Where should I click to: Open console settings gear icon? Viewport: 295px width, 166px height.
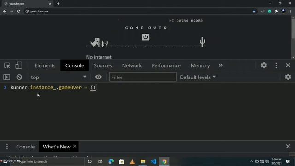click(288, 77)
